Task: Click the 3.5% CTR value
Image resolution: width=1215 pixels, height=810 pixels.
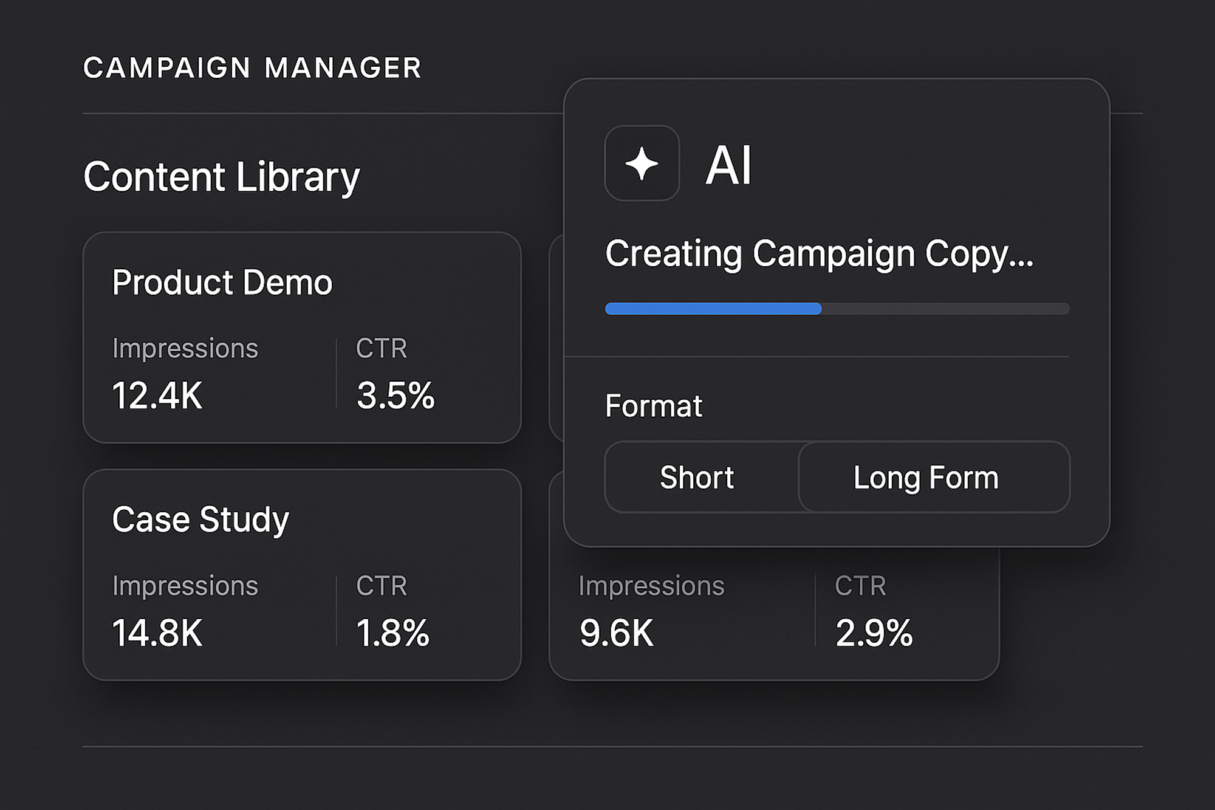Action: point(395,396)
